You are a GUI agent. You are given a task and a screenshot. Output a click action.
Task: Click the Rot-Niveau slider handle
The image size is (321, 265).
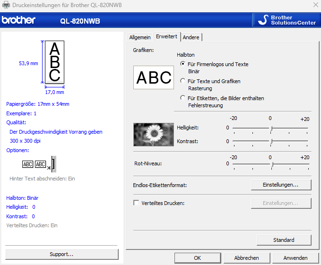(271, 164)
